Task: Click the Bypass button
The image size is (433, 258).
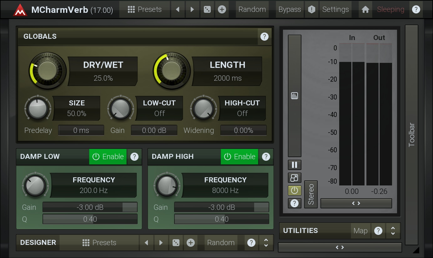Action: tap(290, 10)
